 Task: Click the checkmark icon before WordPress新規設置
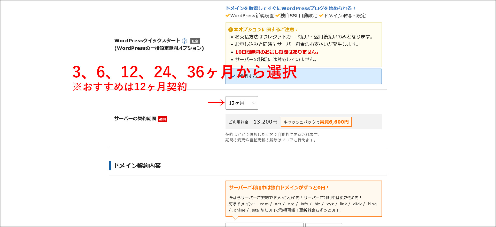coord(228,15)
